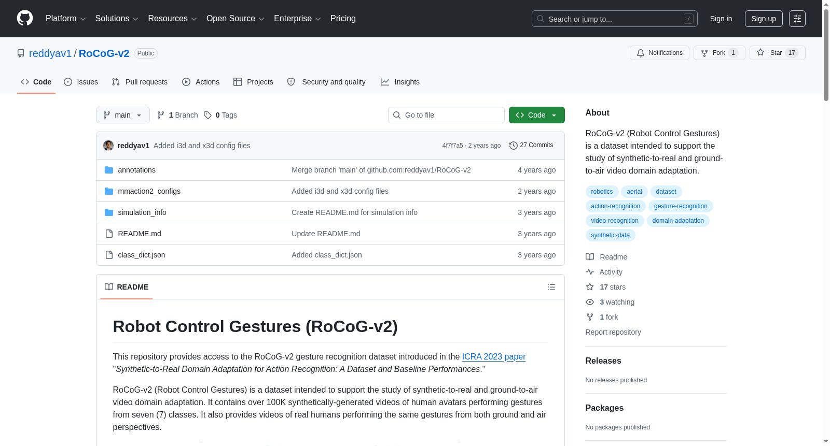Click the book icon next to Readme

point(590,257)
